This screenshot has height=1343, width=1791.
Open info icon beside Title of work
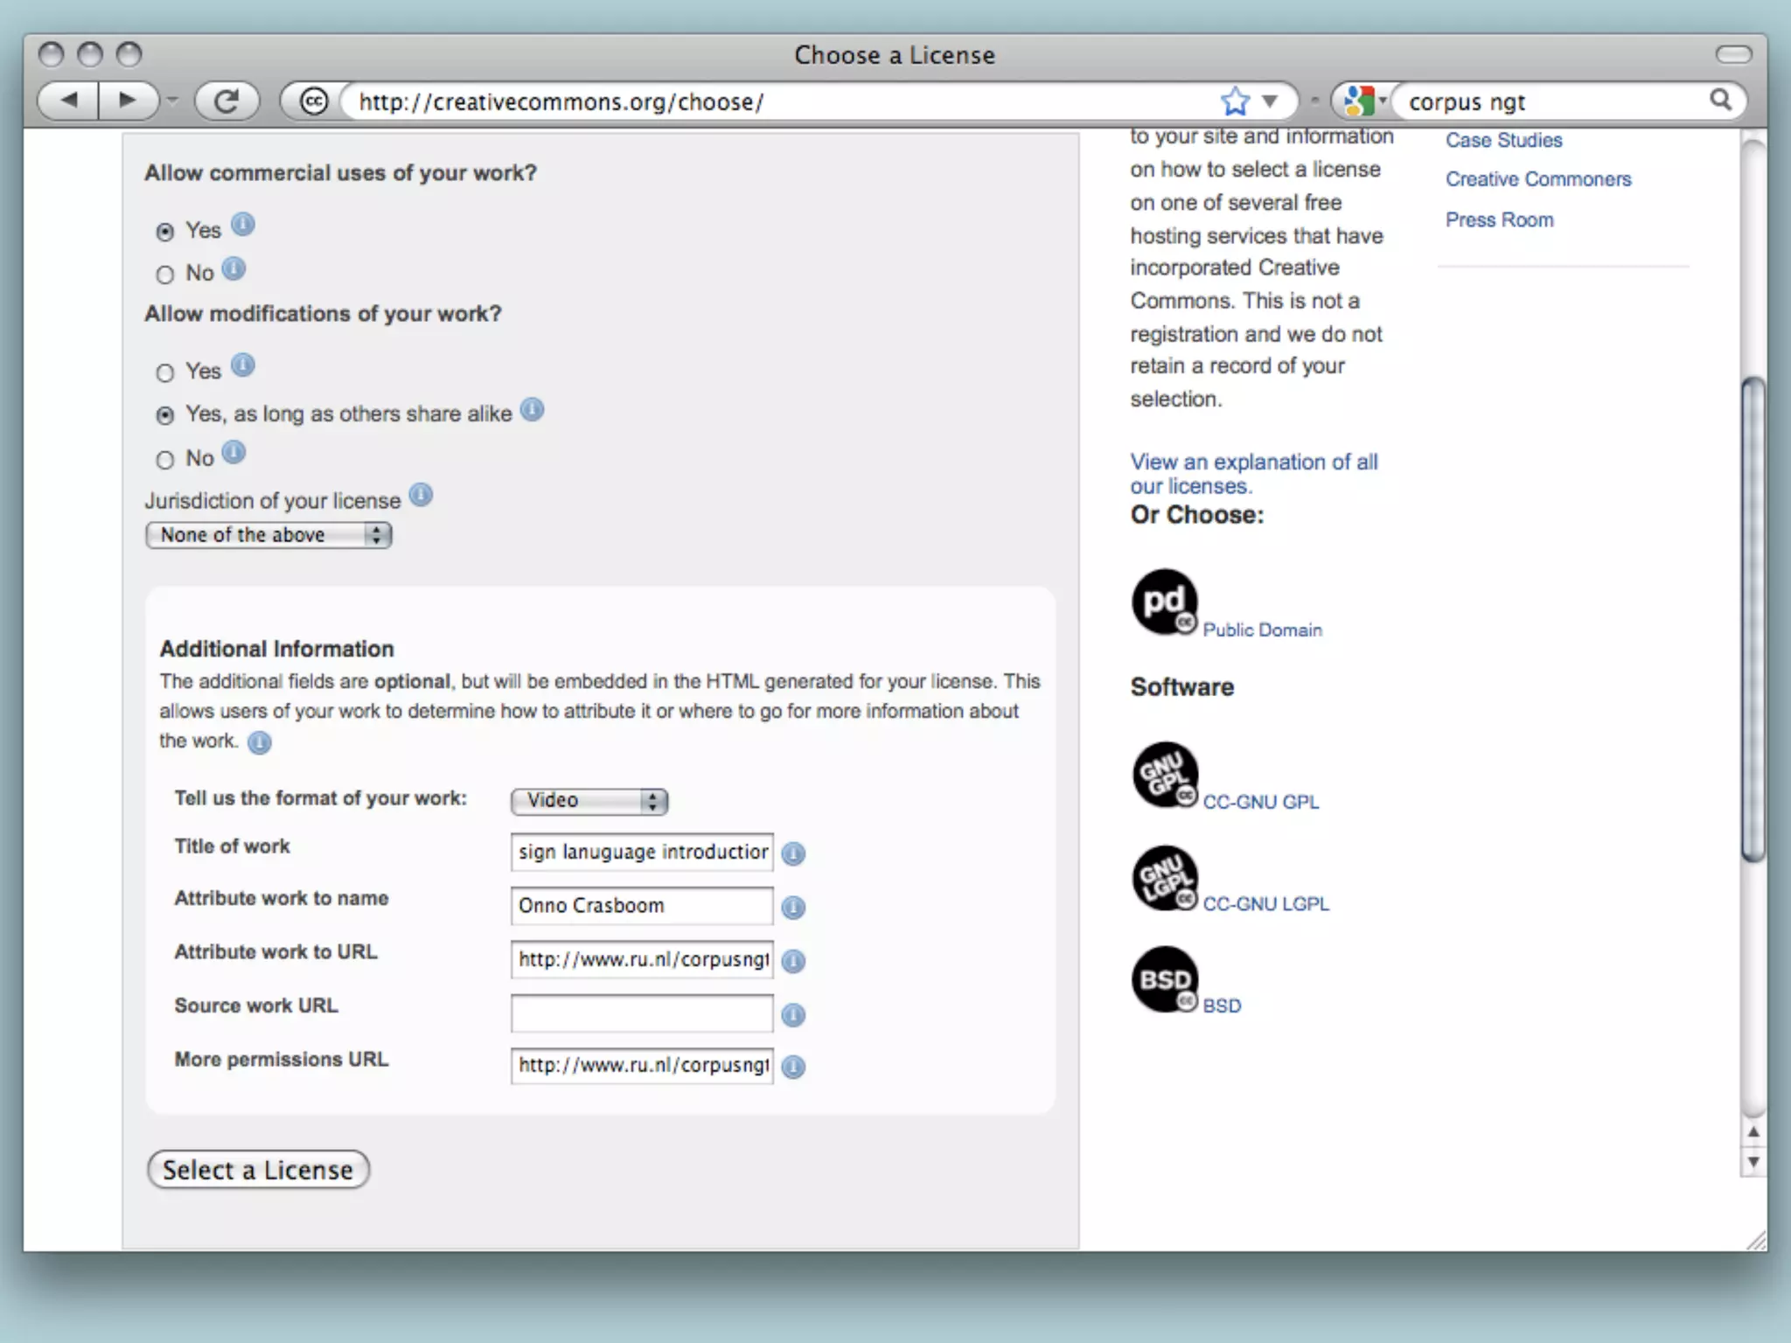pos(793,853)
